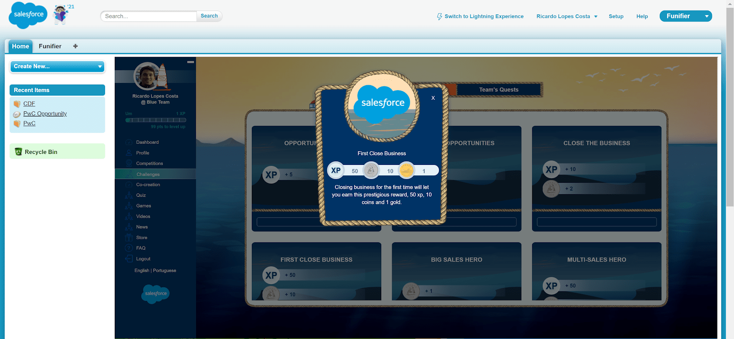The width and height of the screenshot is (734, 339).
Task: Click into the Search input field
Action: click(148, 16)
